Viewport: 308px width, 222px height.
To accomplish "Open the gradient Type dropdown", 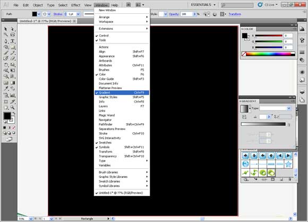I will 275,108.
